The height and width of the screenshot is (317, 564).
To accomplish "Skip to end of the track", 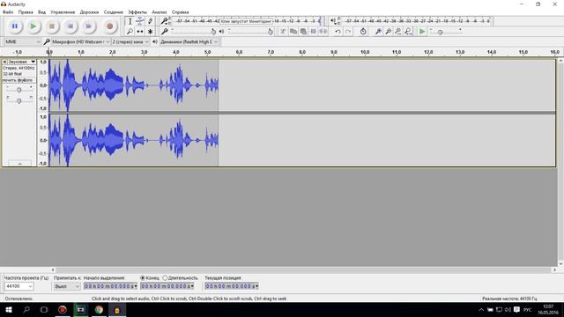I will tap(88, 26).
